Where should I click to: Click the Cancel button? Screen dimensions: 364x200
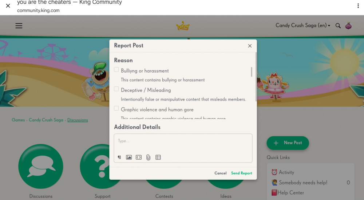coord(220,173)
